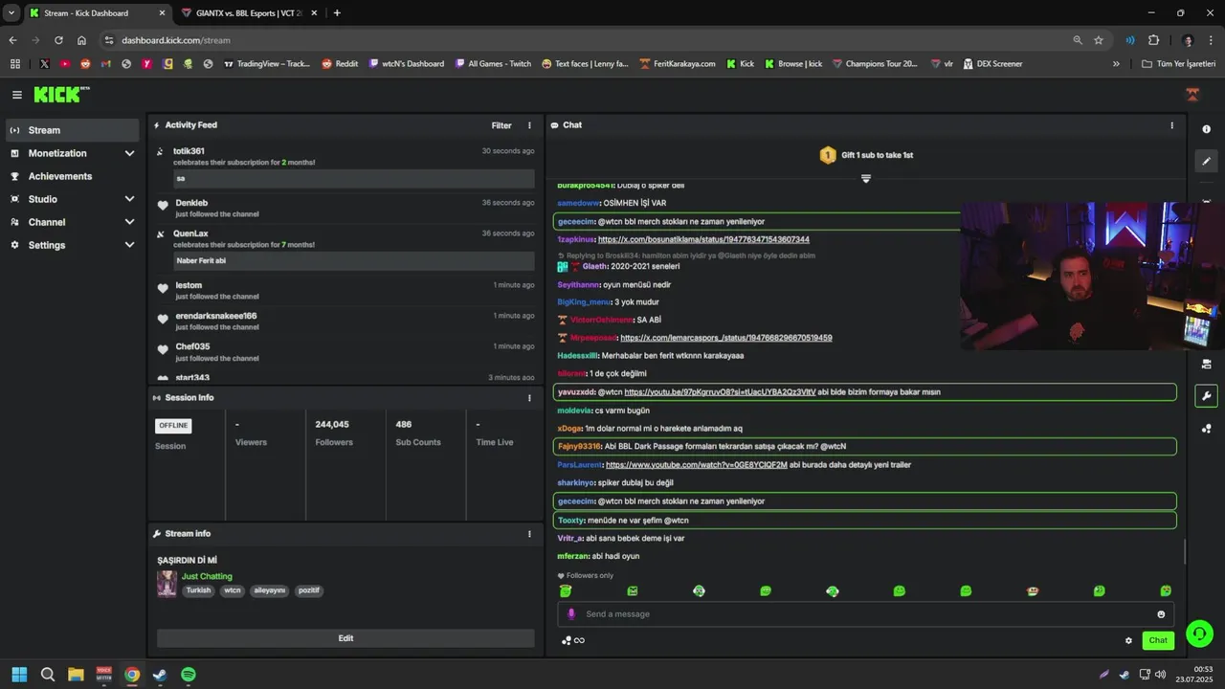Expand the Channel menu chevron

[129, 222]
